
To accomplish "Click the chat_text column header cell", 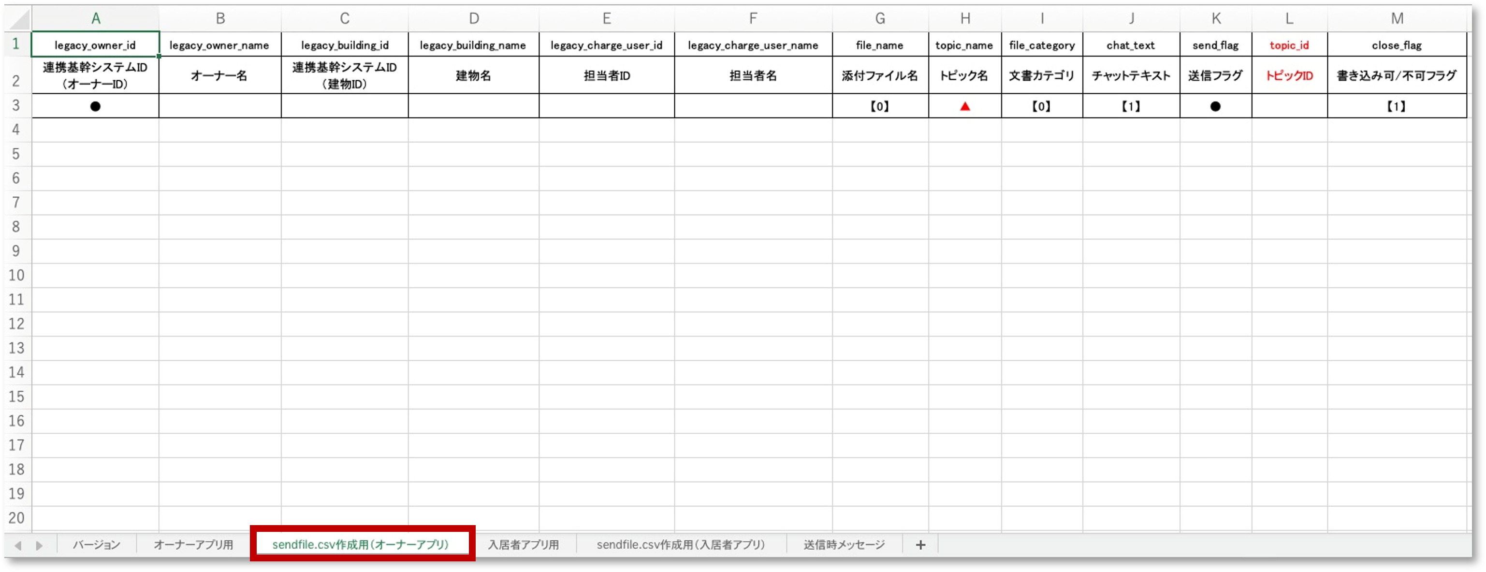I will (x=1131, y=44).
